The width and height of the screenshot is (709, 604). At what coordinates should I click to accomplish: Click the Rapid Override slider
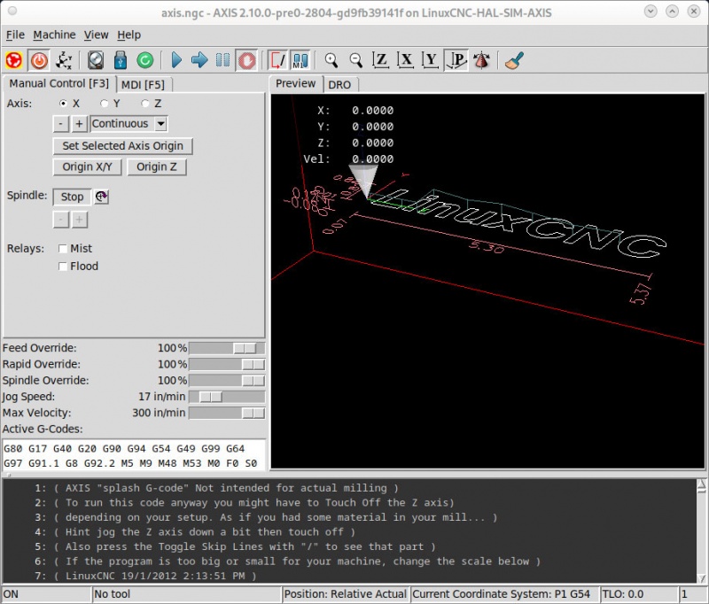(227, 364)
